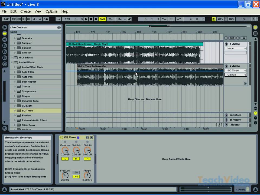Click the groove pool wave icon
The height and width of the screenshot is (195, 260).
[5, 128]
